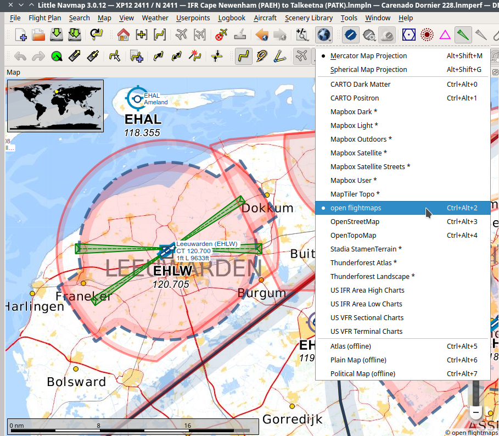
Task: Open airport filter gear dropdown
Action: pyautogui.click(x=369, y=35)
